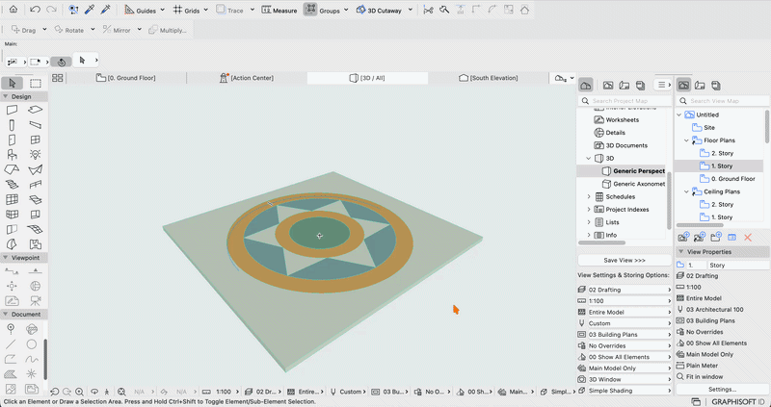
Task: Click the Project Map horizontal scrollbar
Action: click(x=601, y=242)
